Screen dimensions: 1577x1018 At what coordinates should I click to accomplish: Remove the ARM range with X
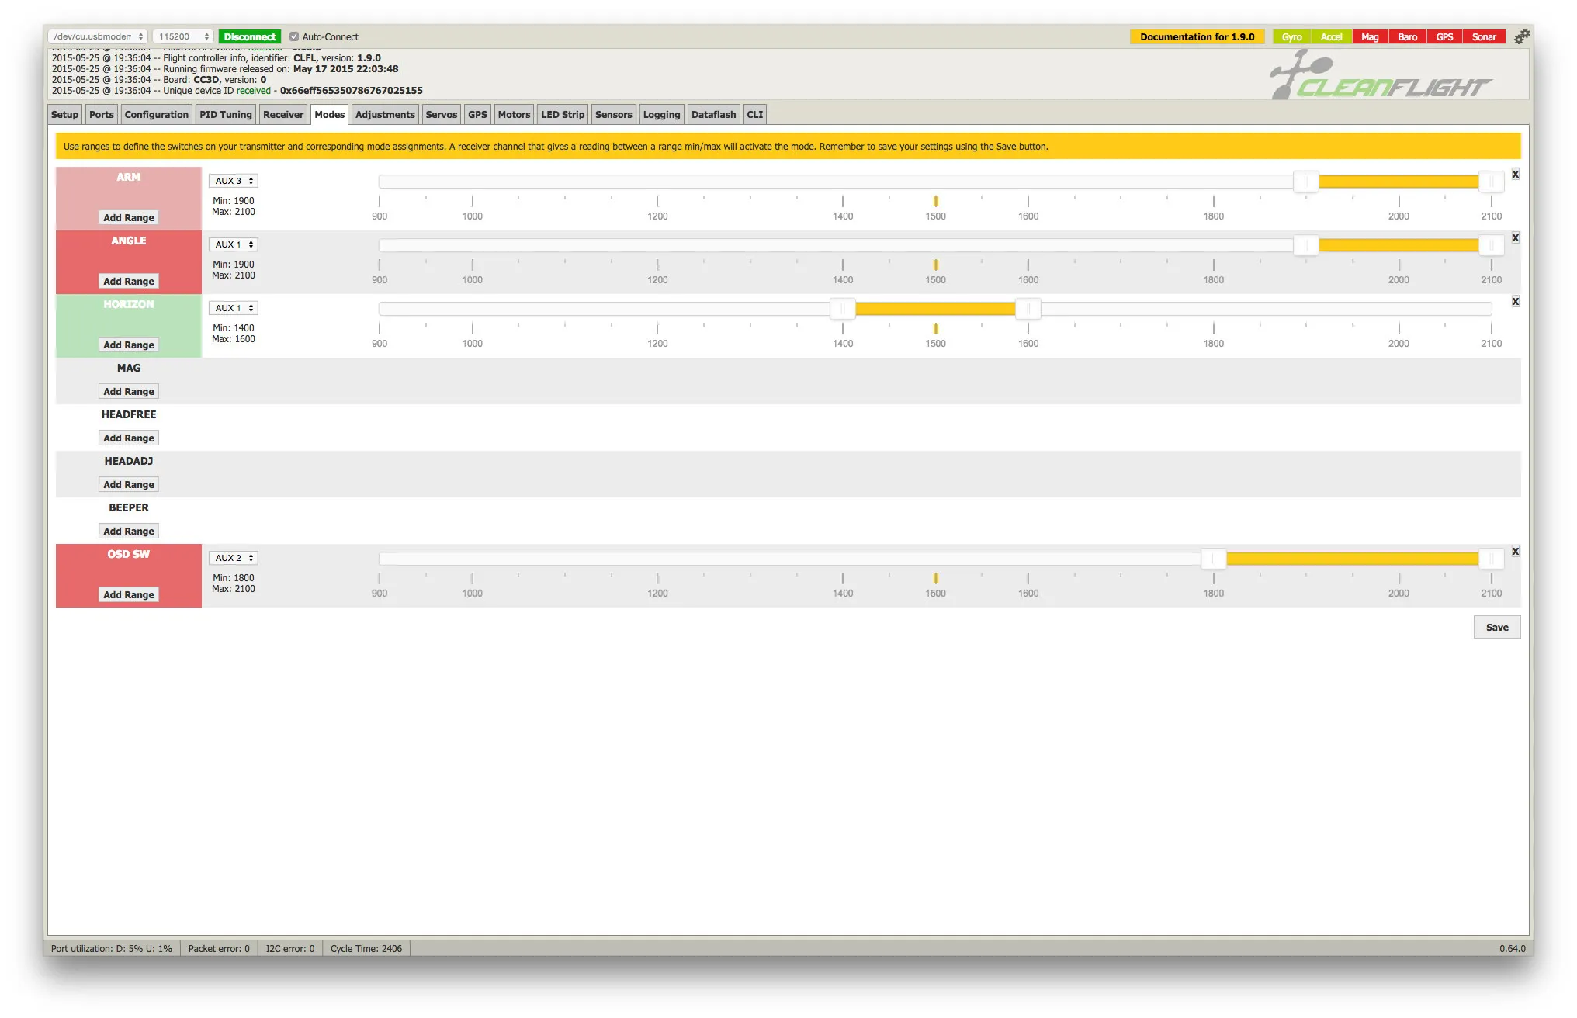coord(1515,175)
